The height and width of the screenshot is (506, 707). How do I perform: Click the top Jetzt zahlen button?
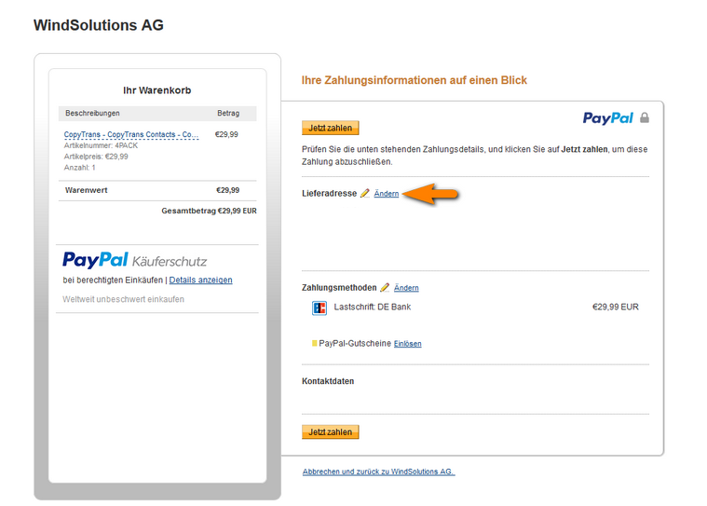tap(330, 128)
